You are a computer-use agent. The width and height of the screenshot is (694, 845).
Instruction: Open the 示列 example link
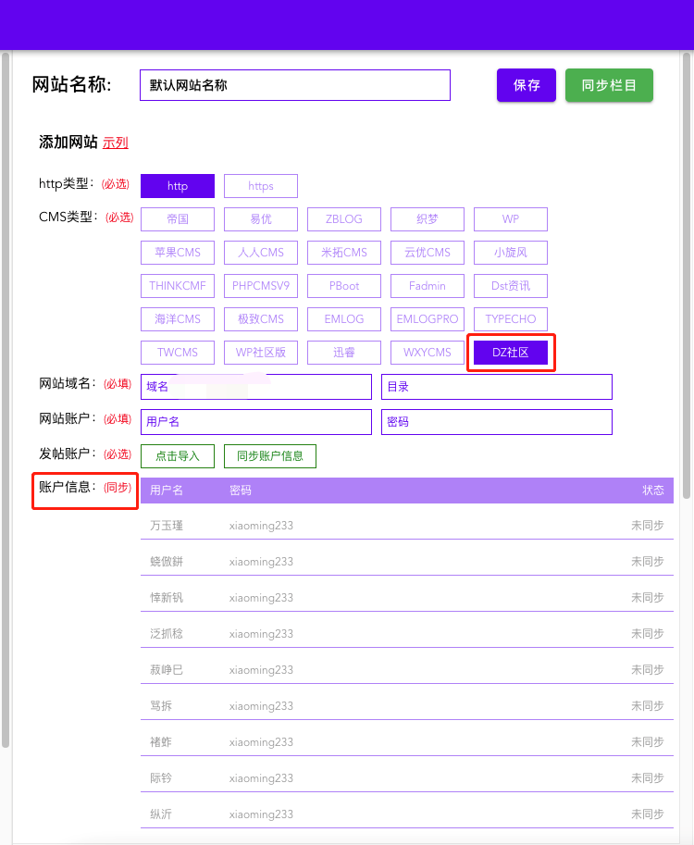[116, 143]
